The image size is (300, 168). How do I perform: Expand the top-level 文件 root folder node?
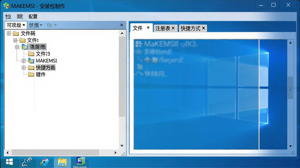9,33
